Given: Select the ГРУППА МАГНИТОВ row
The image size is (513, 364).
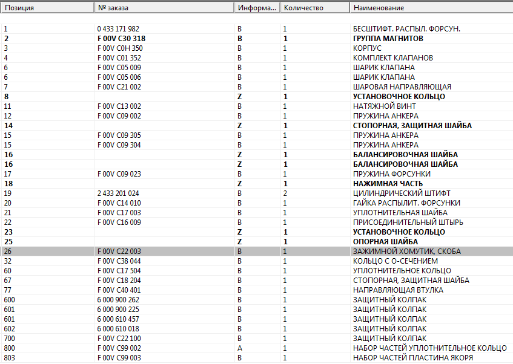Looking at the screenshot, I should click(x=388, y=39).
